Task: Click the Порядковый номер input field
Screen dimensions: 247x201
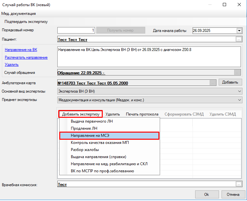Action: coord(76,30)
